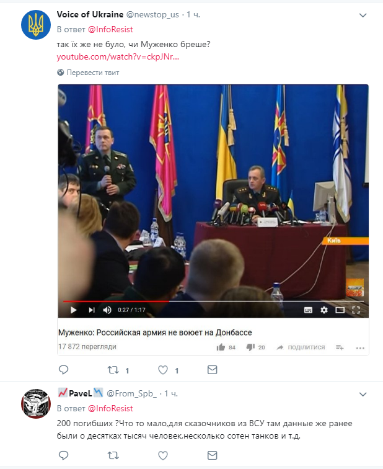Send Voice of Ukraine tweet via direct message
The height and width of the screenshot is (469, 383).
[212, 370]
